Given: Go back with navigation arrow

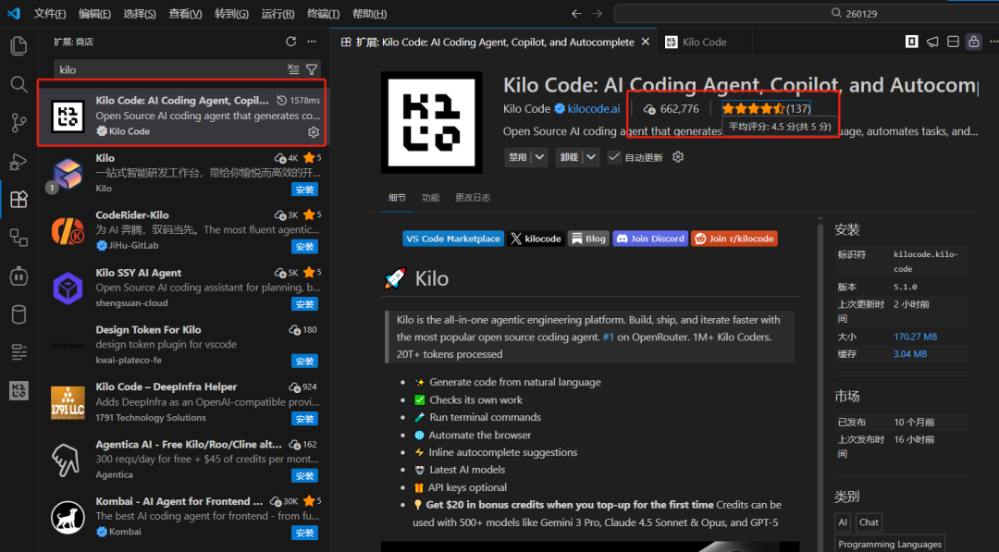Looking at the screenshot, I should [576, 13].
